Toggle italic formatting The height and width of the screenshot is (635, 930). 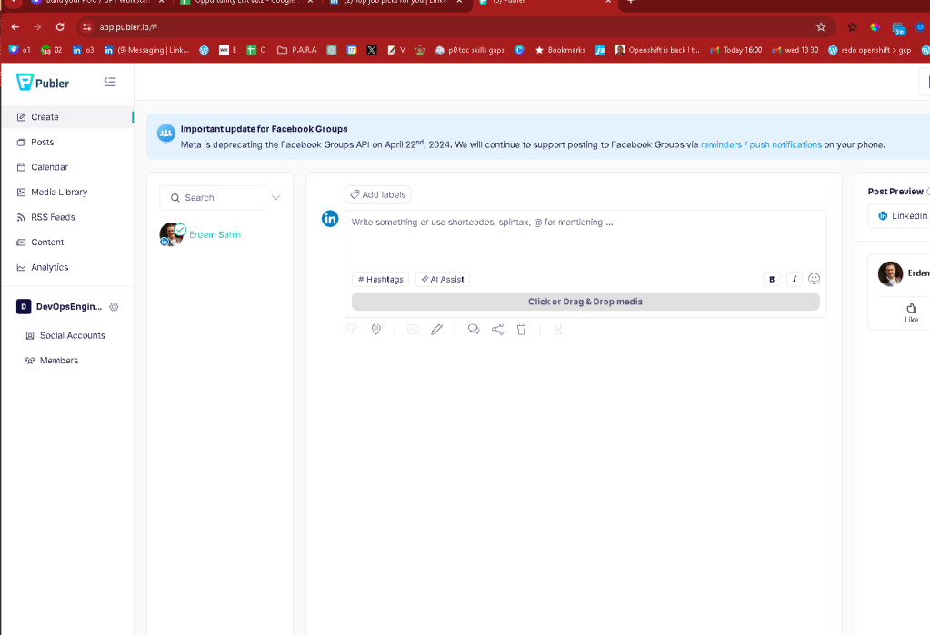click(x=795, y=279)
